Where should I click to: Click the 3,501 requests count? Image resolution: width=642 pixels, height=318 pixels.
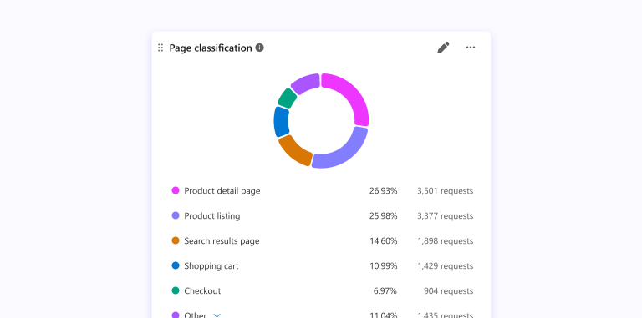click(445, 191)
